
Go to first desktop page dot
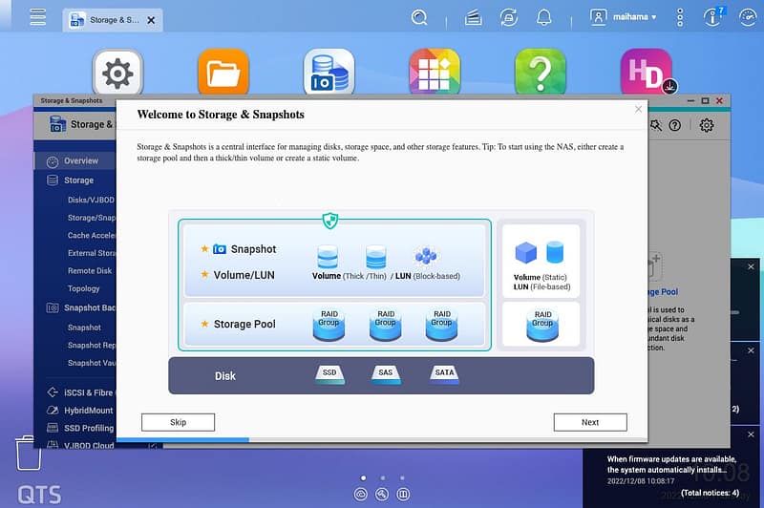(364, 477)
